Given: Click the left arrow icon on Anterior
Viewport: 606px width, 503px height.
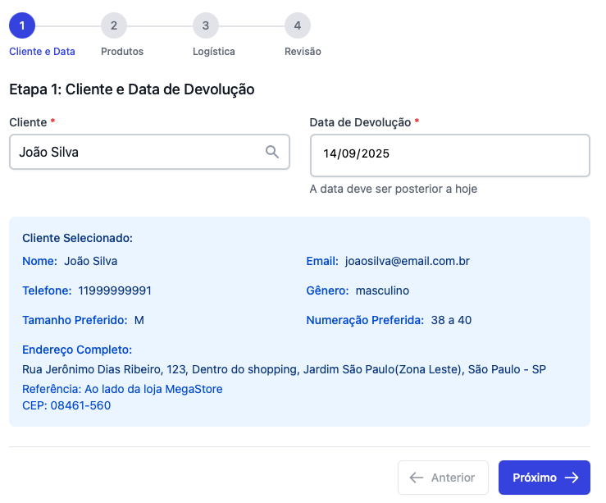Looking at the screenshot, I should [x=416, y=478].
